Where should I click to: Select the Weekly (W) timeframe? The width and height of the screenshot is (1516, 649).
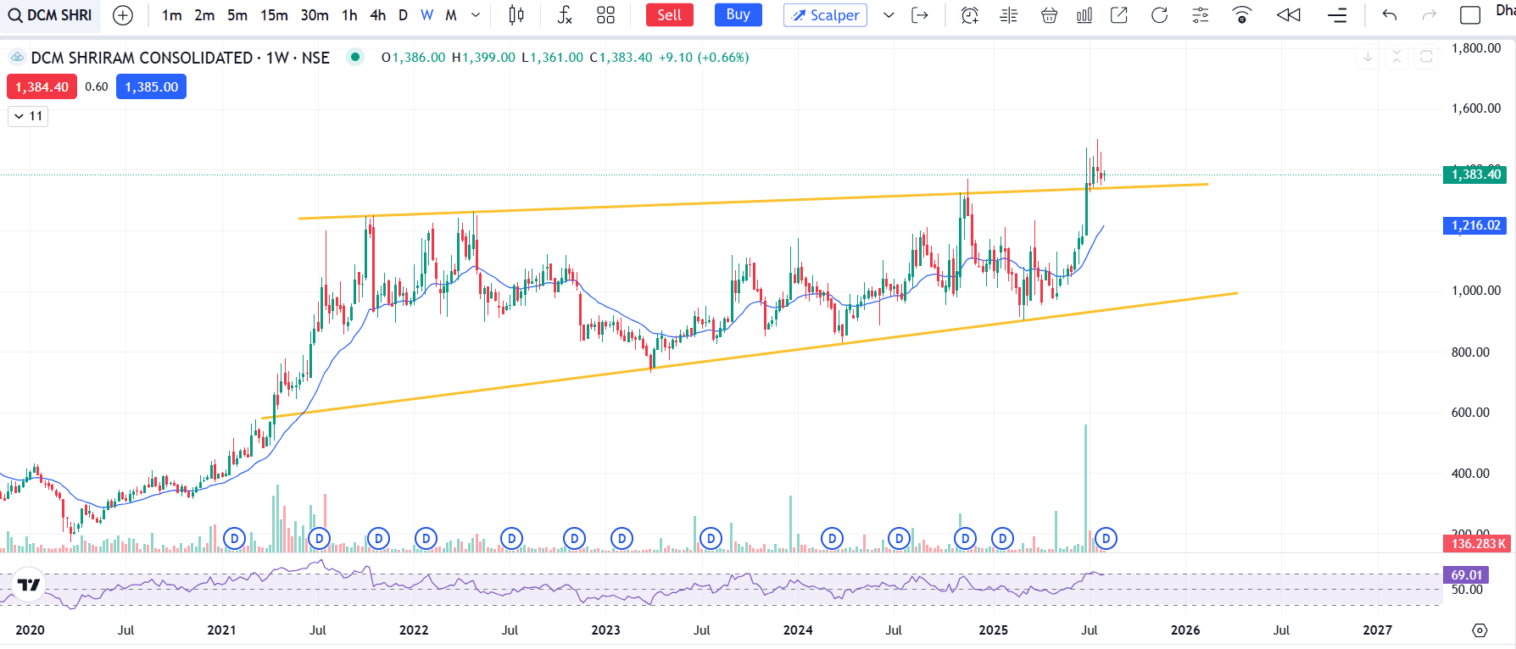point(426,15)
